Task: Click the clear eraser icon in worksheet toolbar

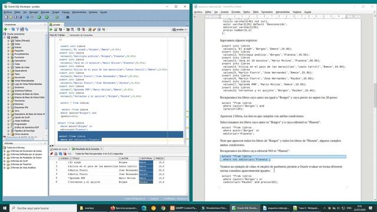Action: pos(94,29)
